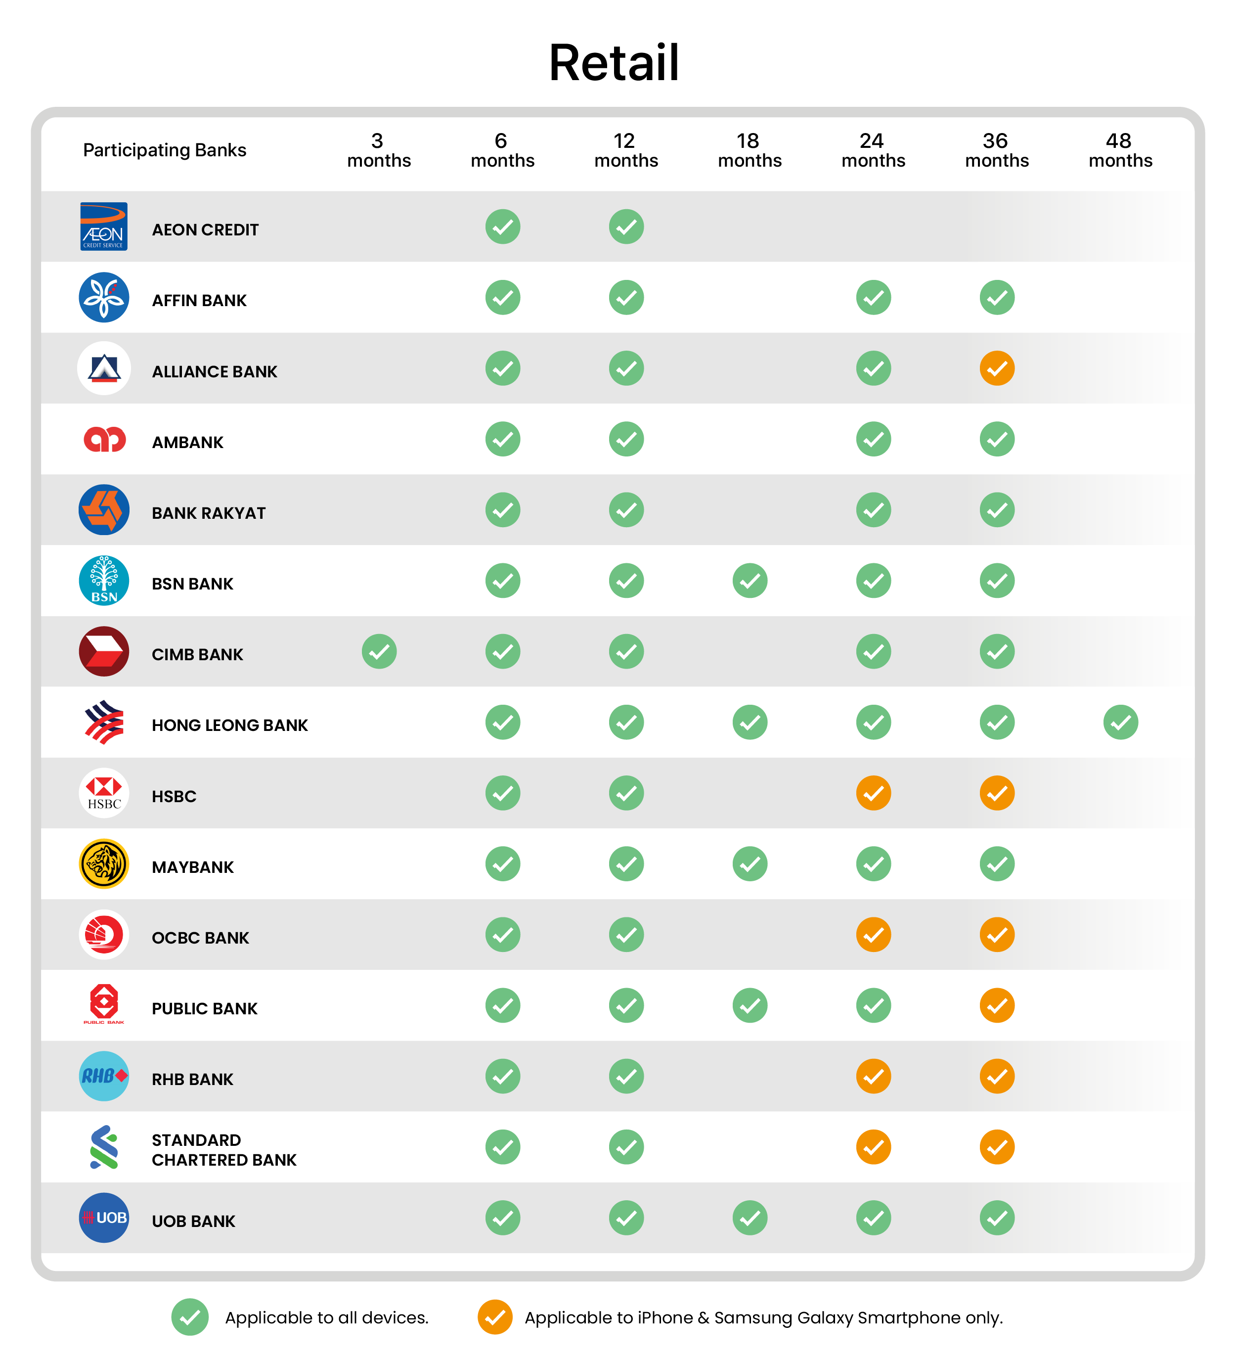Click the 12 months column header
Image resolution: width=1236 pixels, height=1360 pixels.
coord(626,150)
